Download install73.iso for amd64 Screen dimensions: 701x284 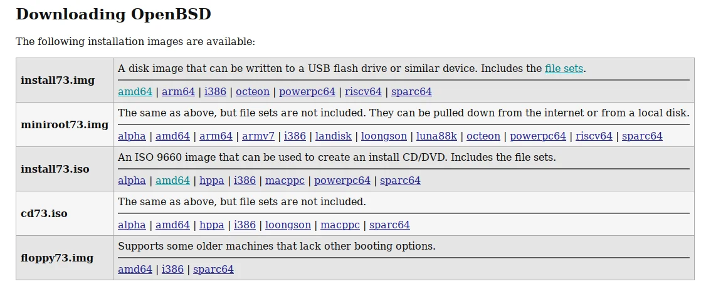click(x=172, y=181)
